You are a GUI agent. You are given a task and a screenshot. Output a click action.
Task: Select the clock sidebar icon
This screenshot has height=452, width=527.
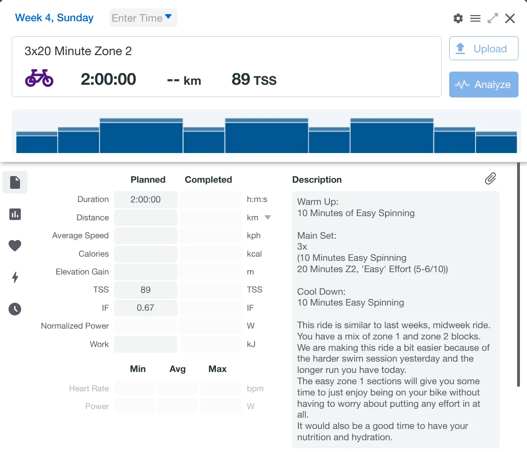click(15, 309)
